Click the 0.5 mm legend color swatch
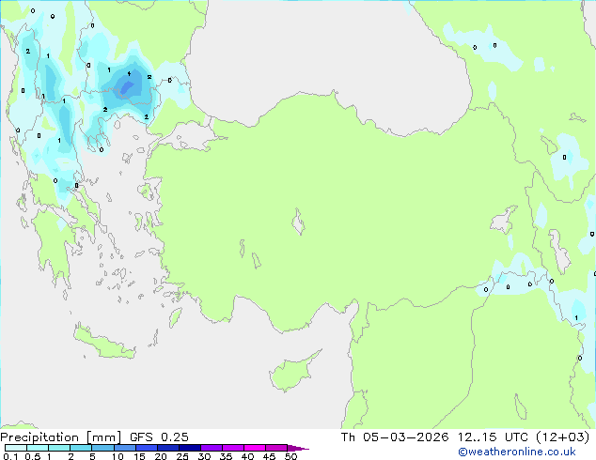596x460 pixels. (x=38, y=448)
